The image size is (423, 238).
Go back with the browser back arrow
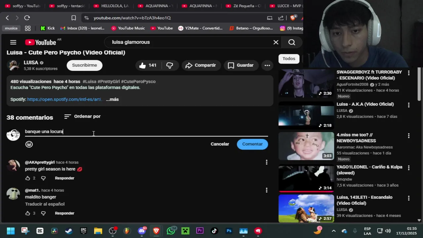(x=7, y=18)
